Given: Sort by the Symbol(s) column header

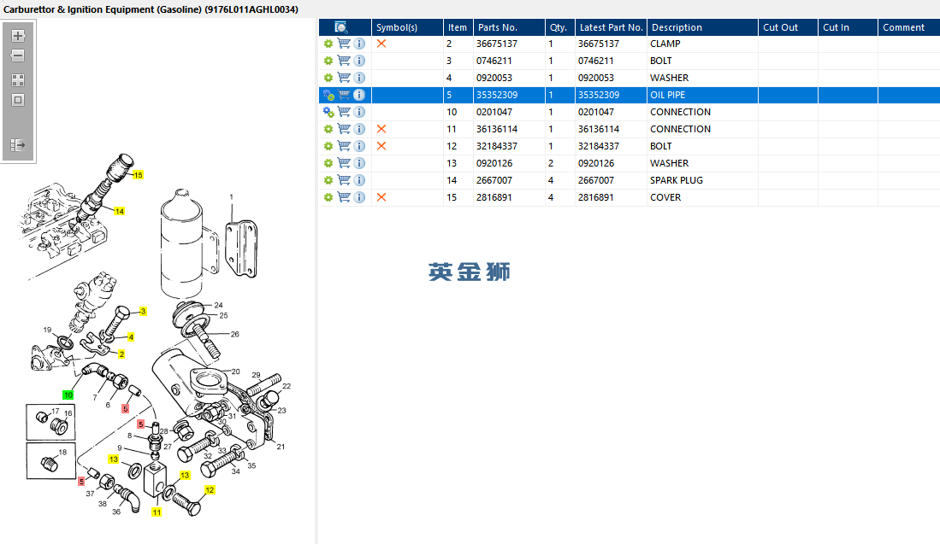Looking at the screenshot, I should pos(408,27).
